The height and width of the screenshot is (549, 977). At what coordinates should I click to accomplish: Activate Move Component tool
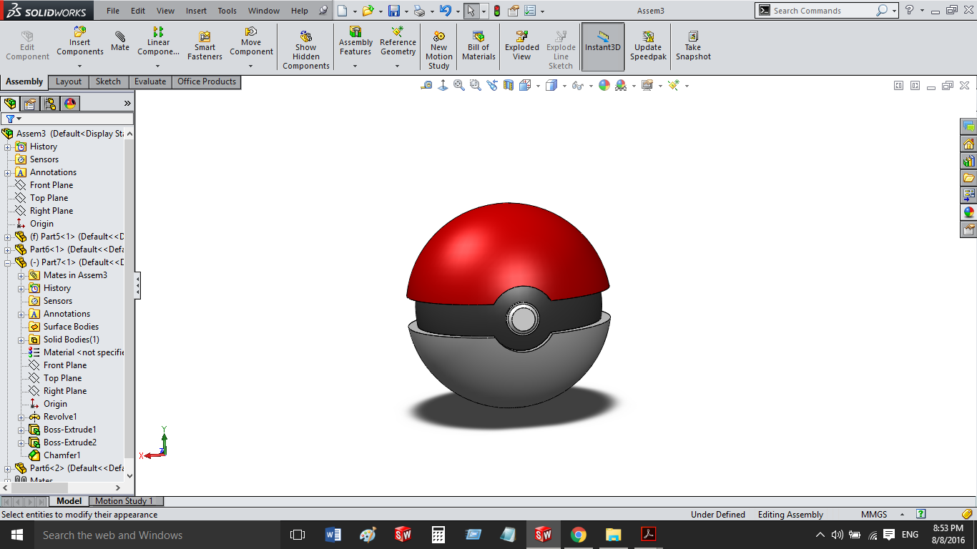[251, 41]
